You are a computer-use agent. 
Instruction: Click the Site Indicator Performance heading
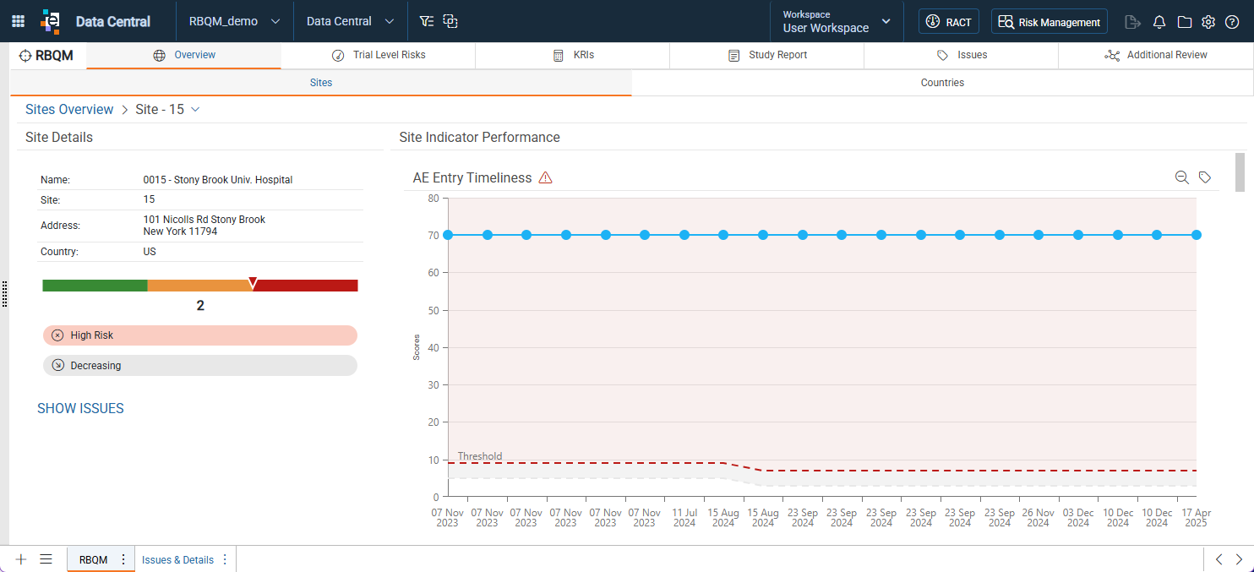point(479,137)
